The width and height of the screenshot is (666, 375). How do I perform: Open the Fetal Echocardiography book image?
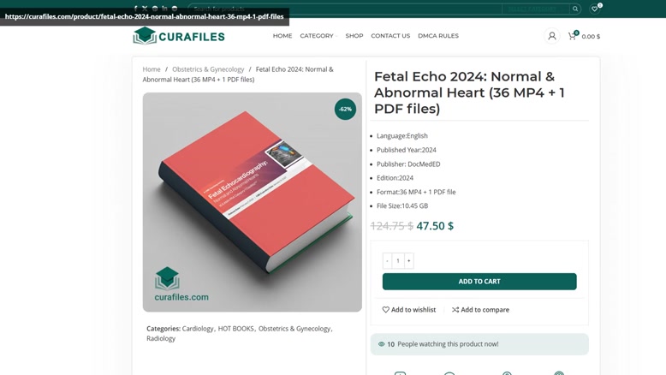click(x=253, y=202)
